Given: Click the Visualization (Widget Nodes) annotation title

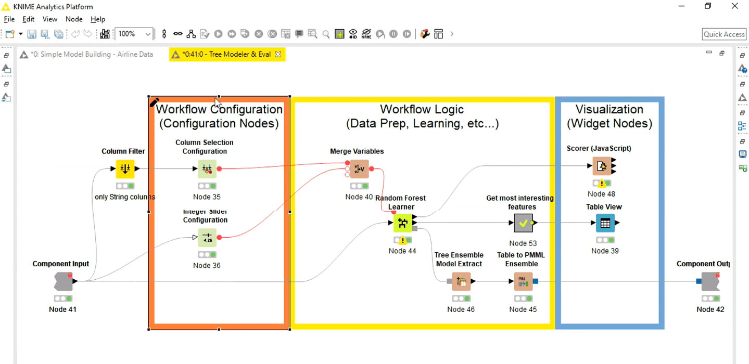Looking at the screenshot, I should click(609, 116).
